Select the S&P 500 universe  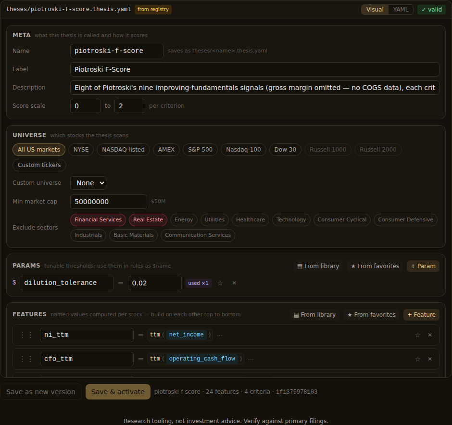pyautogui.click(x=201, y=150)
